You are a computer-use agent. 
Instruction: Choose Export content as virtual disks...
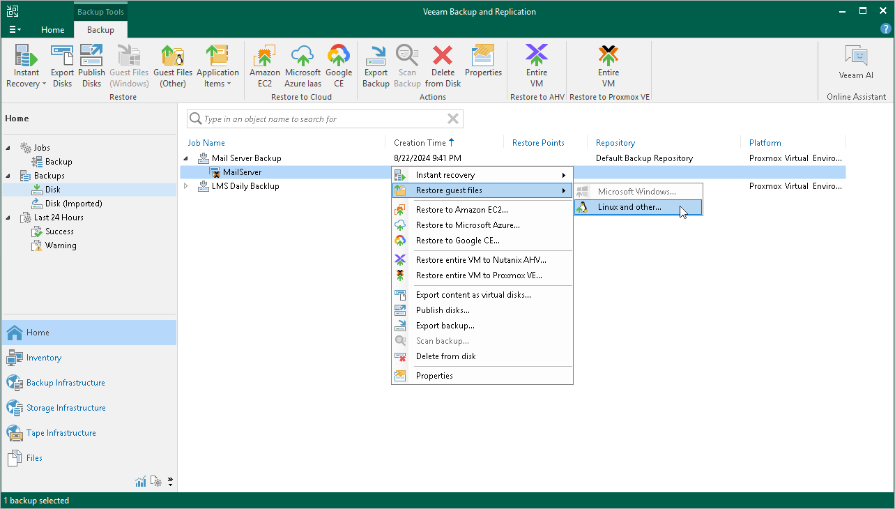pyautogui.click(x=482, y=295)
